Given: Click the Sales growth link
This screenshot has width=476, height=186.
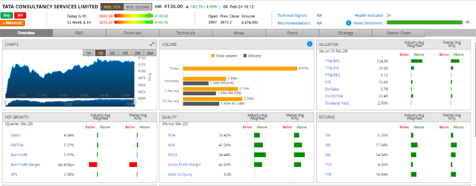Looking at the screenshot, I should tap(15, 135).
